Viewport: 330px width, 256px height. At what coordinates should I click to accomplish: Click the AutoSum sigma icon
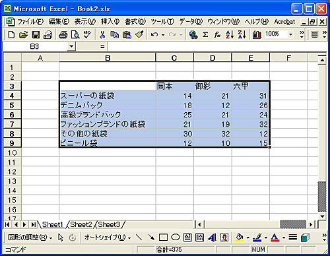click(205, 34)
